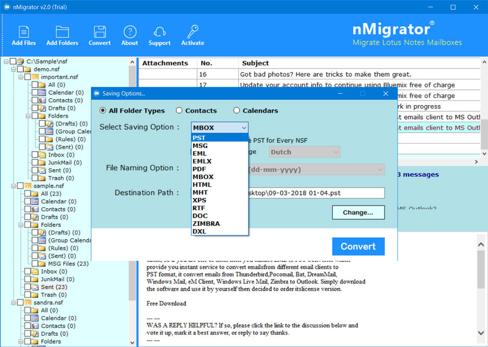Collapse the C:\Sample\nsf root node
Viewport: 488px width, 347px height.
tap(6, 62)
